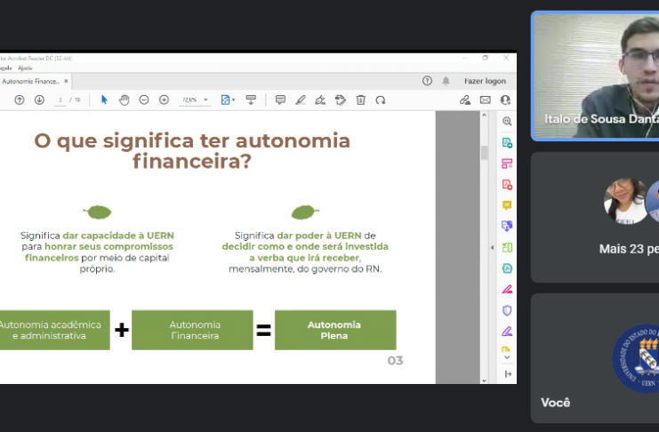Open the Ajuda menu

[x=25, y=68]
